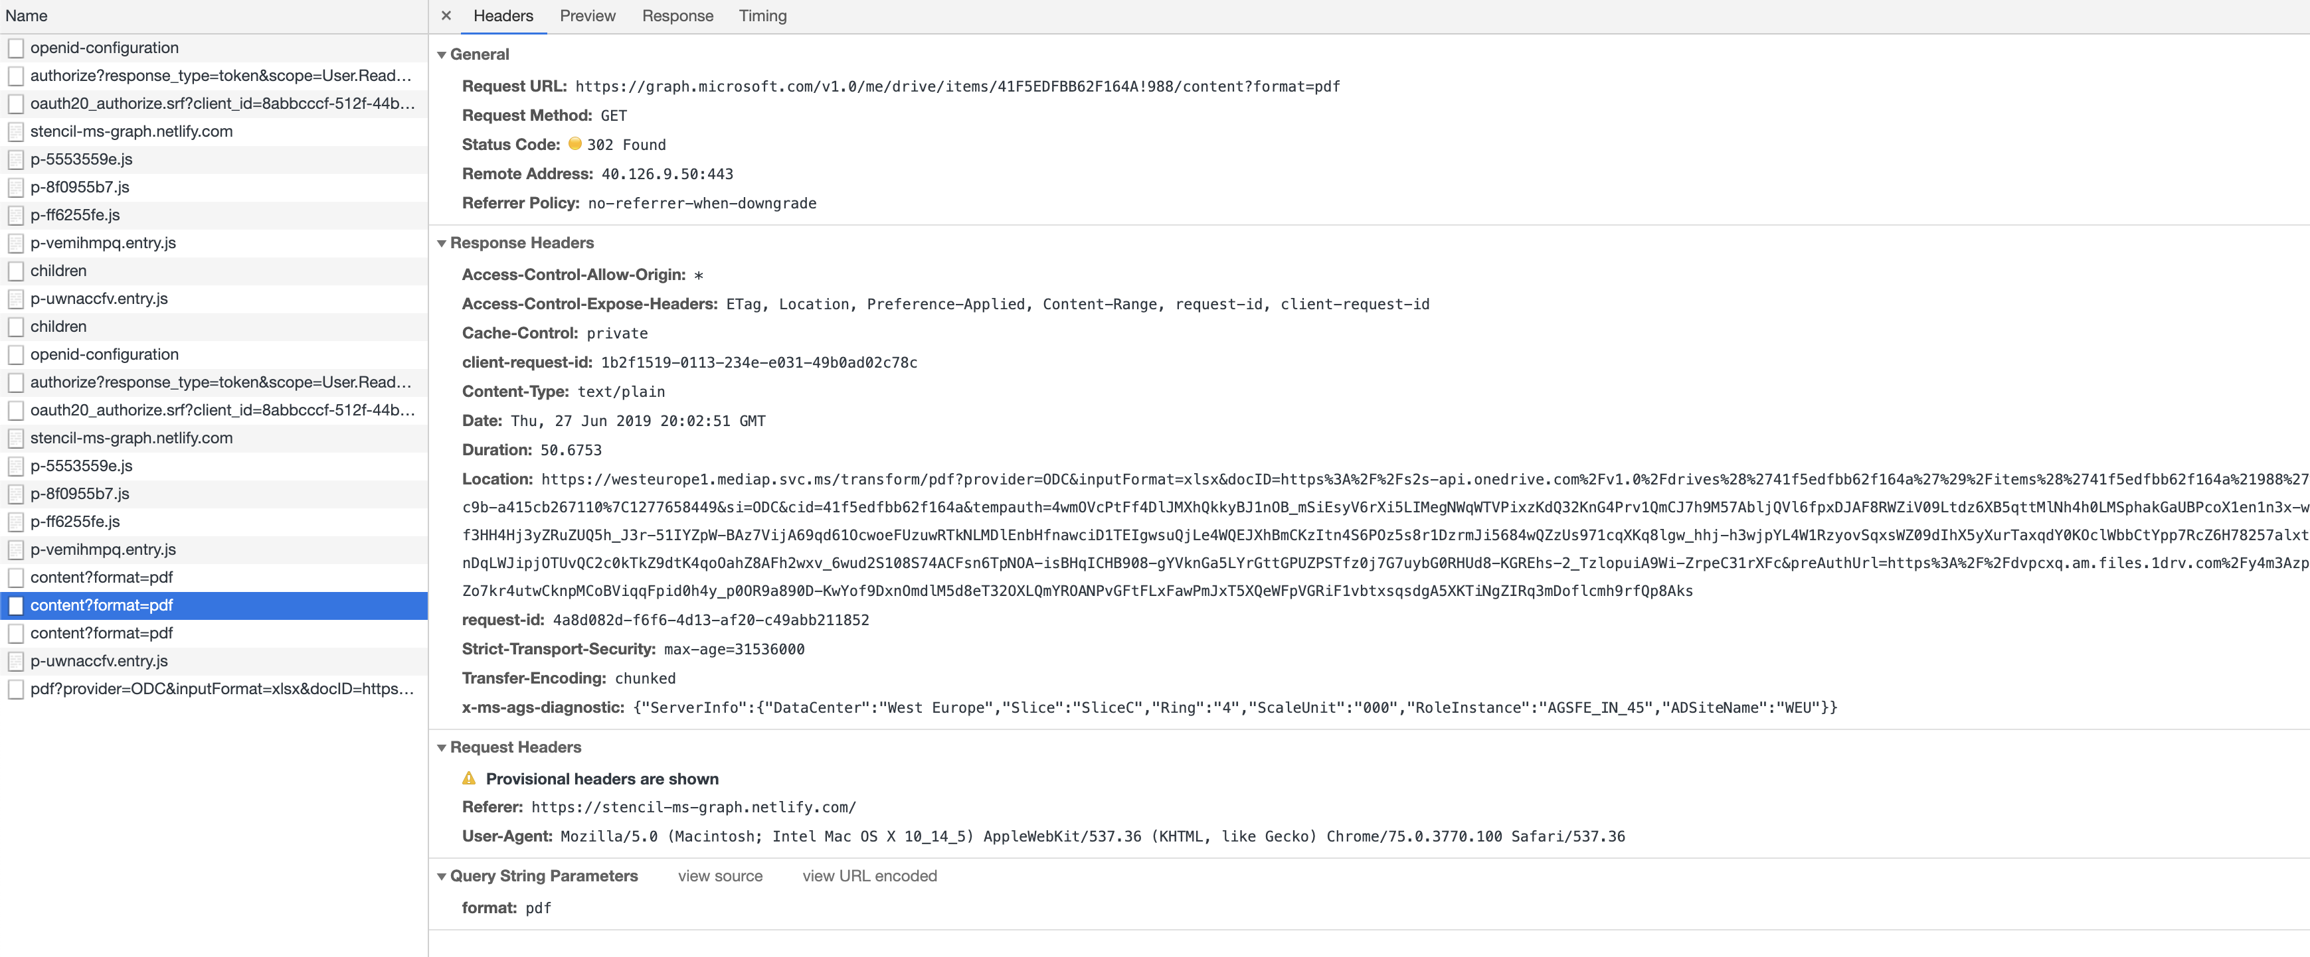
Task: Collapse the Query String Parameters section
Action: (x=440, y=875)
